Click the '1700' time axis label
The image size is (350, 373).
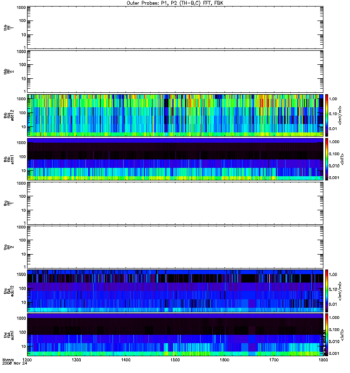274,360
